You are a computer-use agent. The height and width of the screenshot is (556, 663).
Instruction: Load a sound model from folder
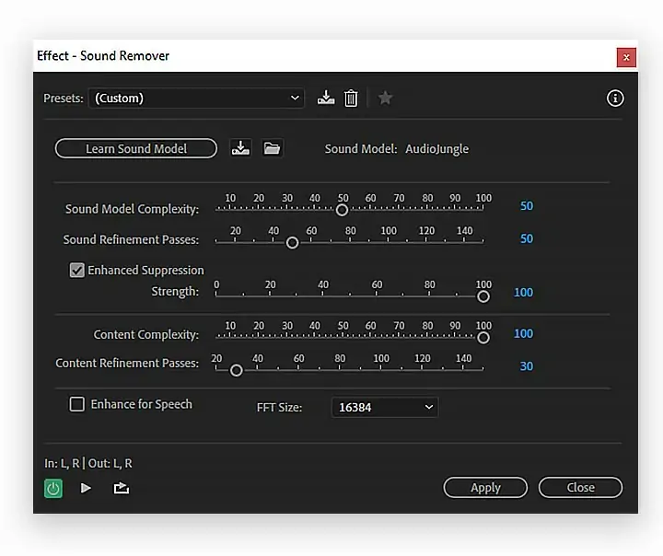click(272, 148)
